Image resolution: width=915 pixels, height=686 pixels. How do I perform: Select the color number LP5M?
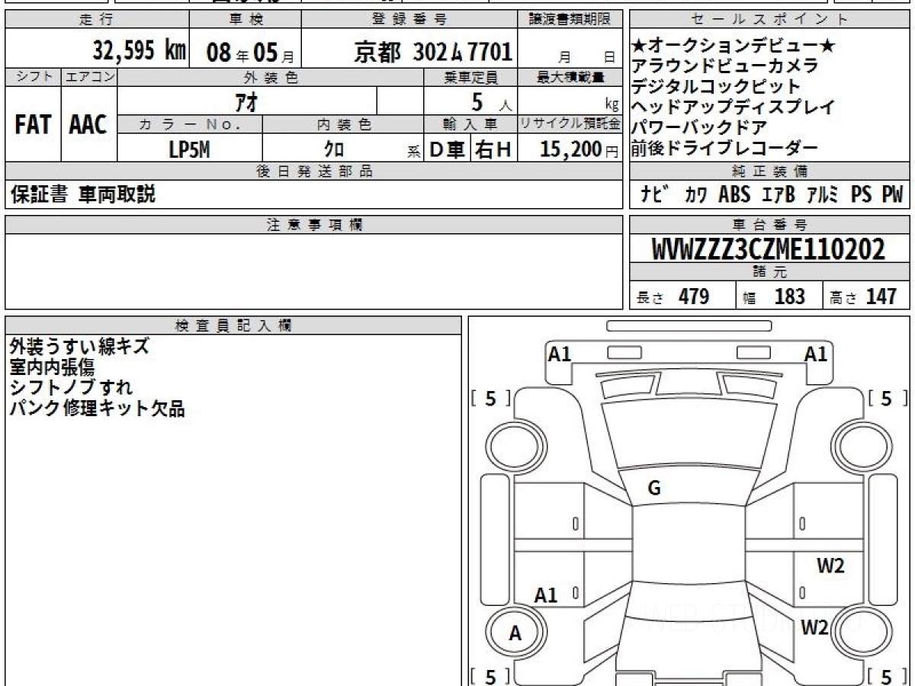(189, 150)
